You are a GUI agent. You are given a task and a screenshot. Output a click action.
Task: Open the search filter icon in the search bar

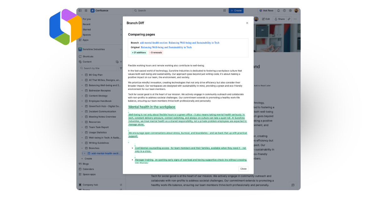[x=225, y=10]
